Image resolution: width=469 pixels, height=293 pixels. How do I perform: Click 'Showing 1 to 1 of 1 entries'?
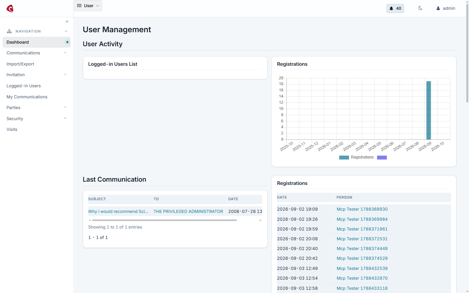pos(115,227)
